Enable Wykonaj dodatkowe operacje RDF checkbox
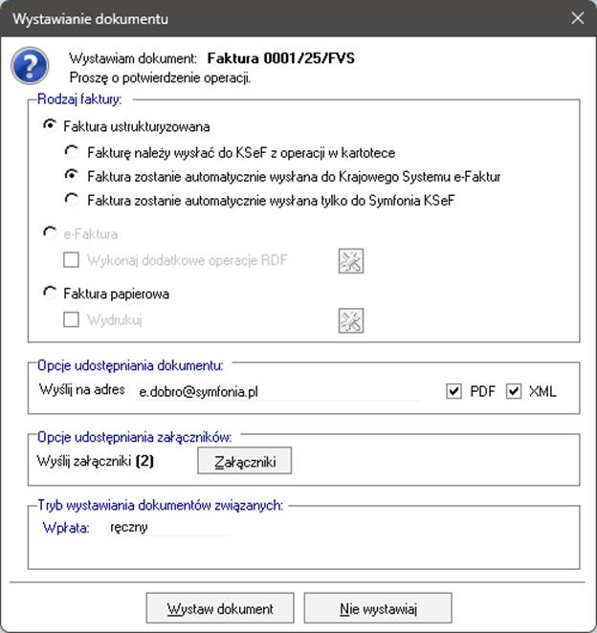This screenshot has width=597, height=633. coord(71,260)
